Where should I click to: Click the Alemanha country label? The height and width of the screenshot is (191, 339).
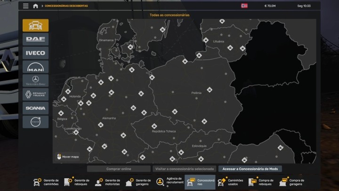[109, 118]
